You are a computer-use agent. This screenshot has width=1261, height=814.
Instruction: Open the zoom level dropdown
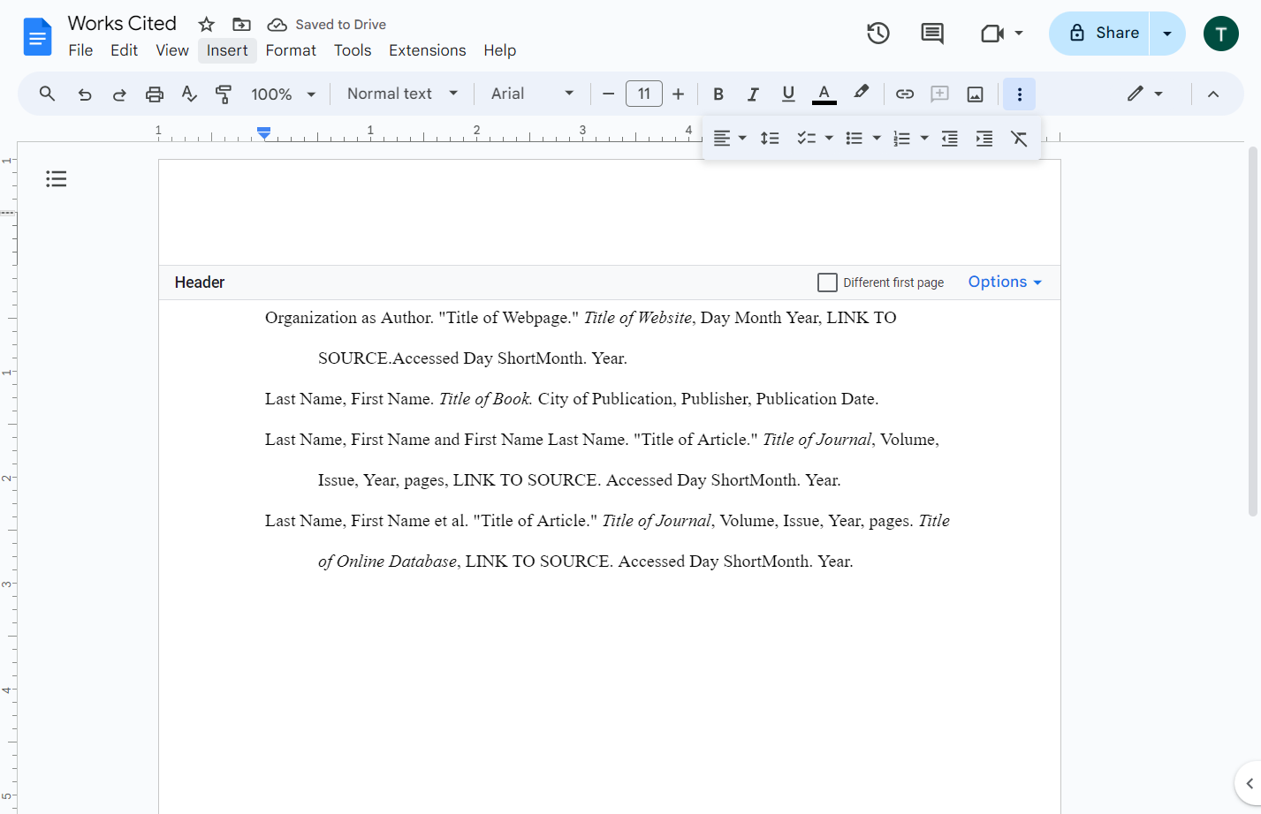[x=284, y=94]
